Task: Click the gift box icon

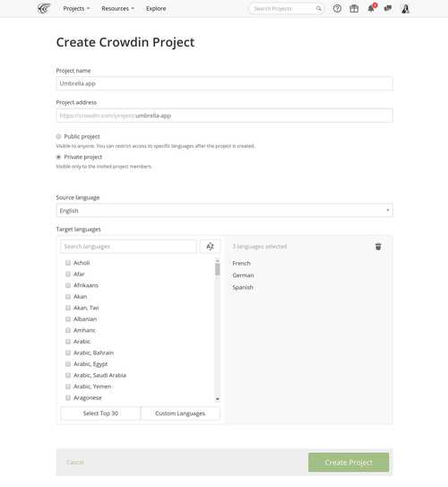Action: [354, 8]
